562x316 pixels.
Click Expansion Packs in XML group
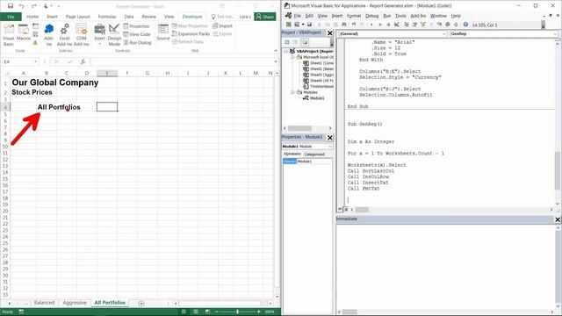191,33
